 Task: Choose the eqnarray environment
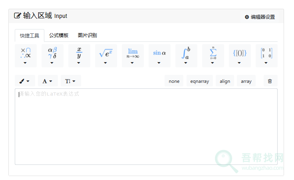pos(199,81)
